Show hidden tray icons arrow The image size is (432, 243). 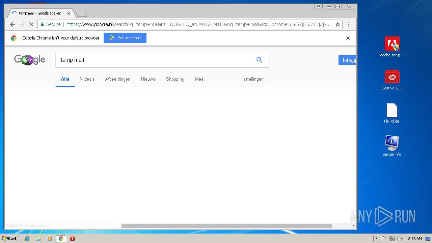376,239
